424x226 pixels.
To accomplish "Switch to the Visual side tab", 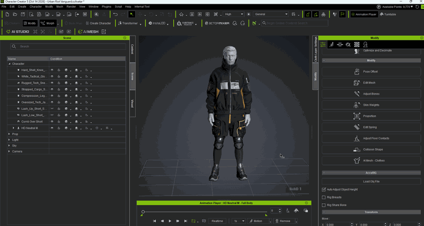I will point(132,103).
